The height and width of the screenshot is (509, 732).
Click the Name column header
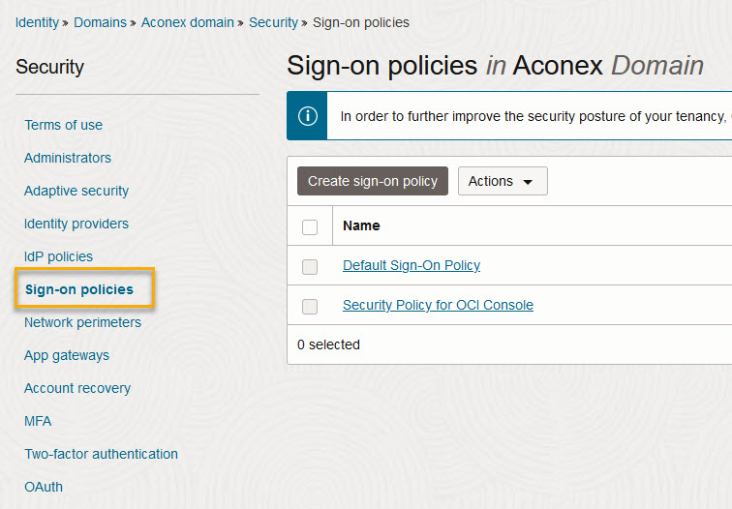click(361, 225)
